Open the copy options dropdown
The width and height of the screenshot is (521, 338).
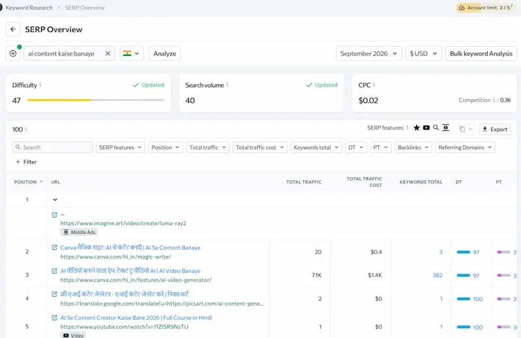(x=466, y=129)
